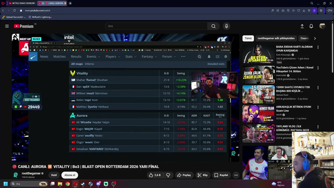This screenshot has width=334, height=188.
Task: Select the rootthegamer adlı yükleyiciden chip
Action: coord(276,38)
